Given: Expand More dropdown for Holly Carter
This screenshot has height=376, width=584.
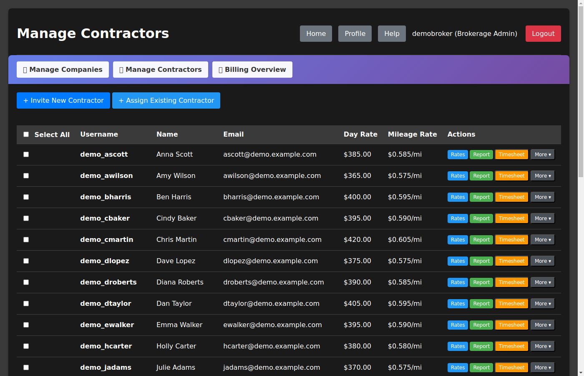Looking at the screenshot, I should [x=543, y=346].
